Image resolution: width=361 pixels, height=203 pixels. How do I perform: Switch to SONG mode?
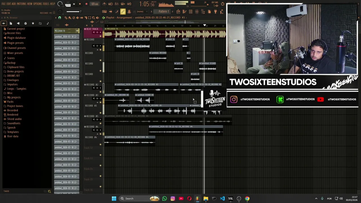[68, 5]
